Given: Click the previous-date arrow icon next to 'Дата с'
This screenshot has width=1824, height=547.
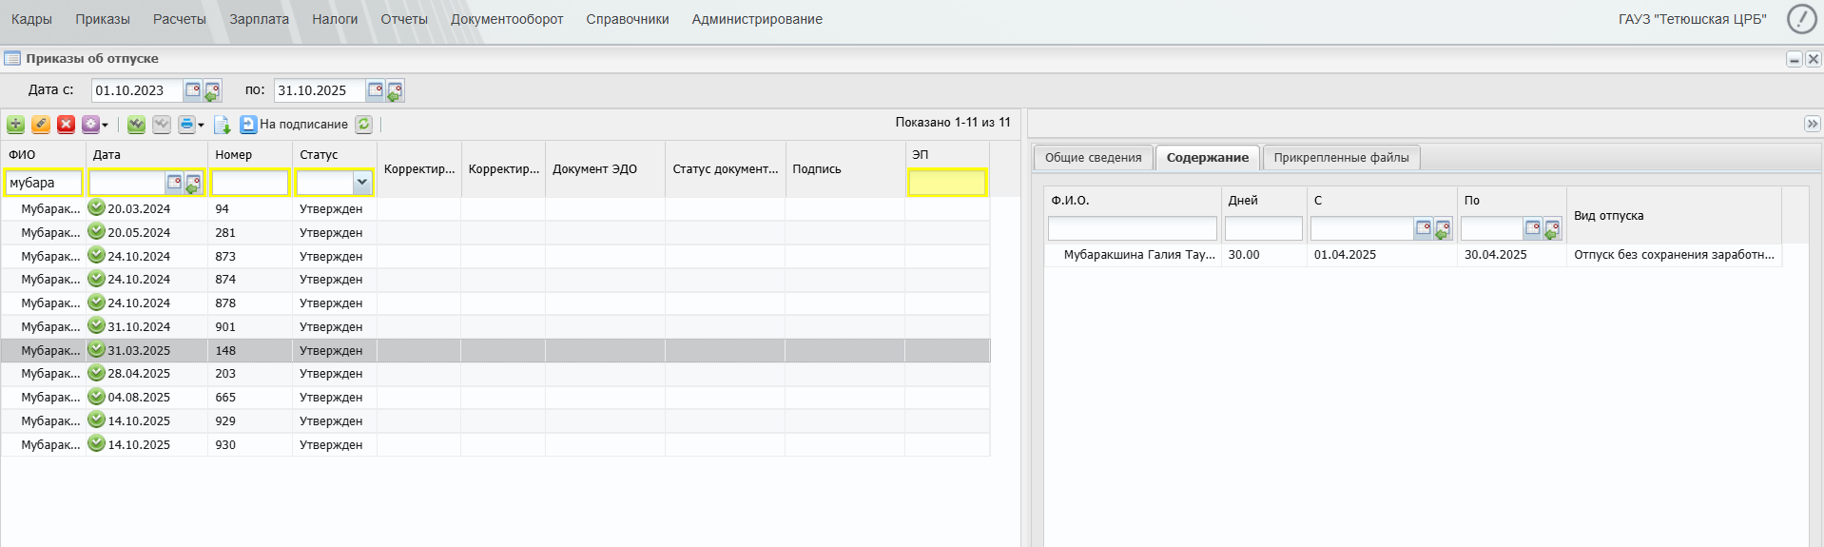Looking at the screenshot, I should [x=212, y=90].
